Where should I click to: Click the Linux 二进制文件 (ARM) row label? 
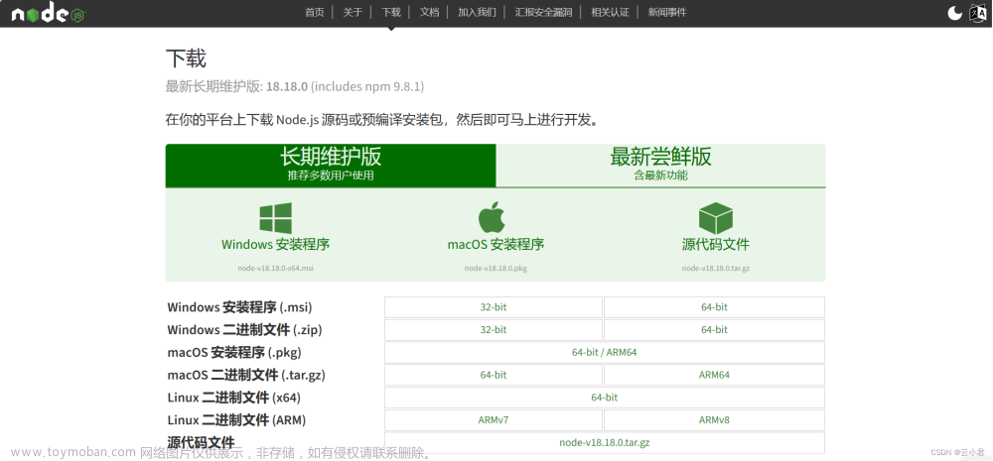[237, 420]
